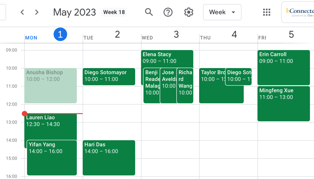Open the settings gear menu

(188, 12)
